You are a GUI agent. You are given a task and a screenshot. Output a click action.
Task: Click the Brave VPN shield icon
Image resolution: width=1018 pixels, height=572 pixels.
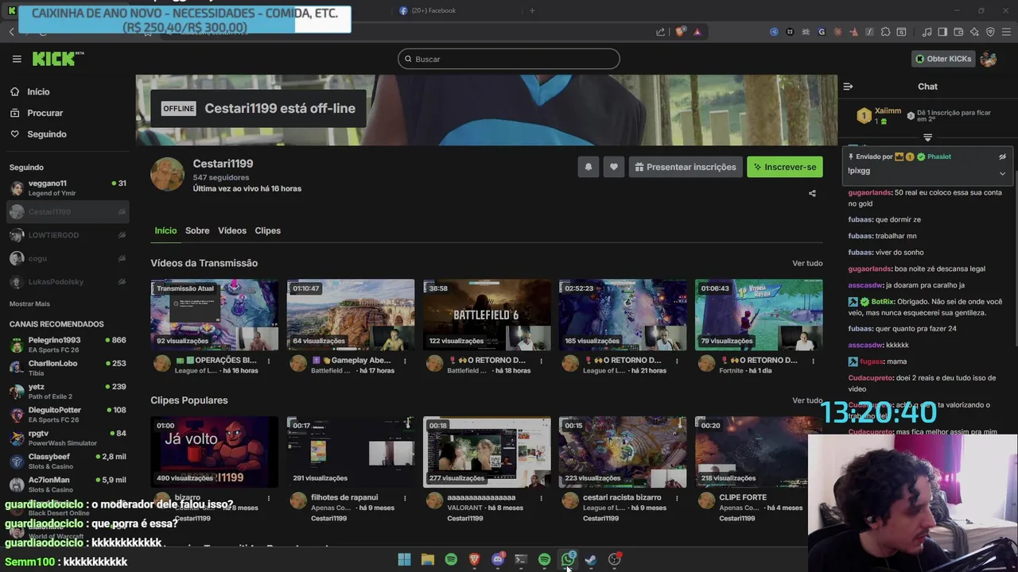coord(990,32)
